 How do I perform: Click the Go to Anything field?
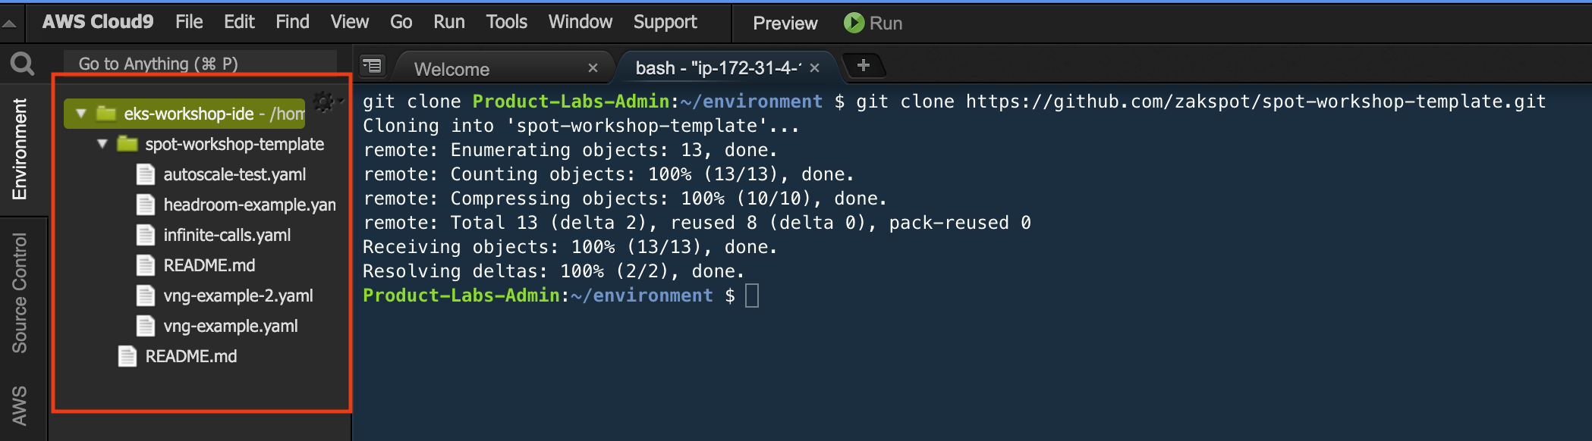[x=200, y=64]
